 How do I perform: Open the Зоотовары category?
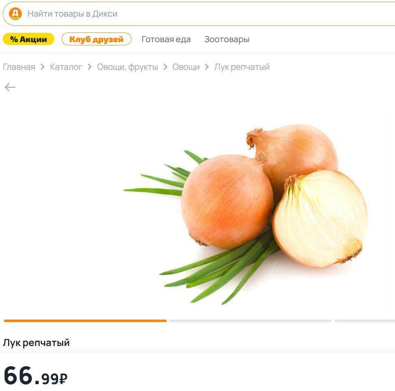(227, 39)
